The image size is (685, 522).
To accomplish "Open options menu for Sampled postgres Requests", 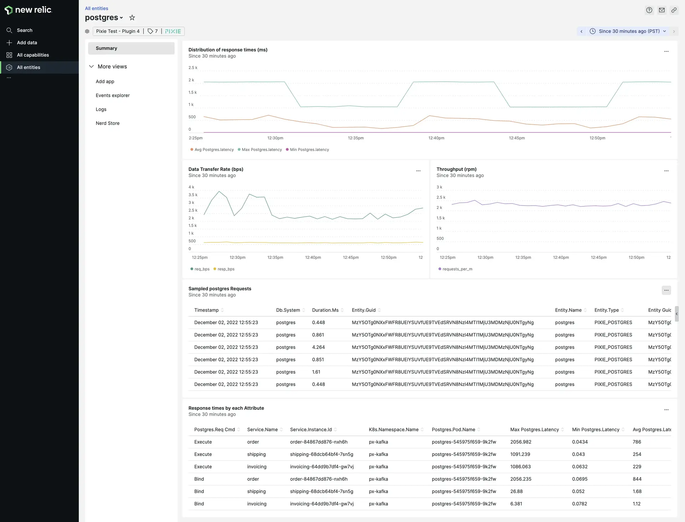I will pyautogui.click(x=666, y=290).
